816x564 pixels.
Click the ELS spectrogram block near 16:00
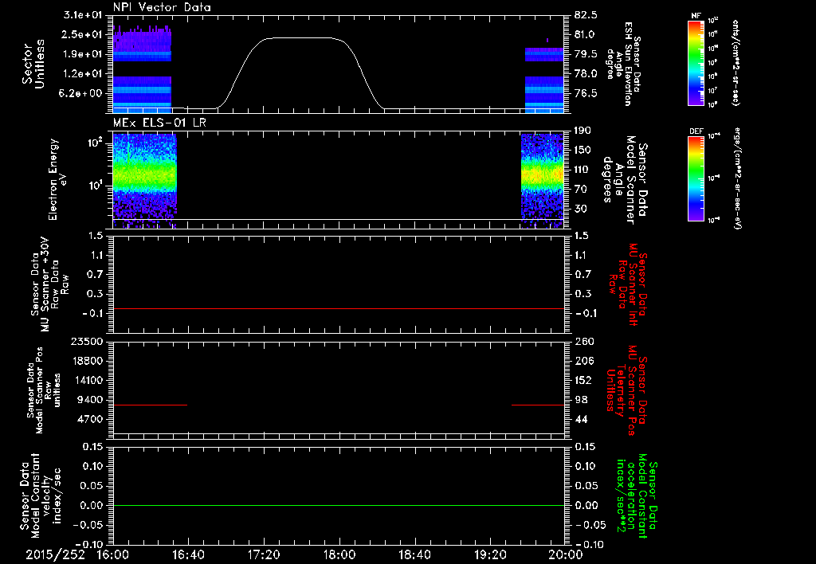pos(145,181)
